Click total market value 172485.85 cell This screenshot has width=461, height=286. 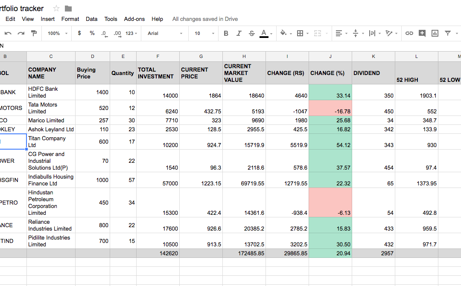(x=244, y=254)
